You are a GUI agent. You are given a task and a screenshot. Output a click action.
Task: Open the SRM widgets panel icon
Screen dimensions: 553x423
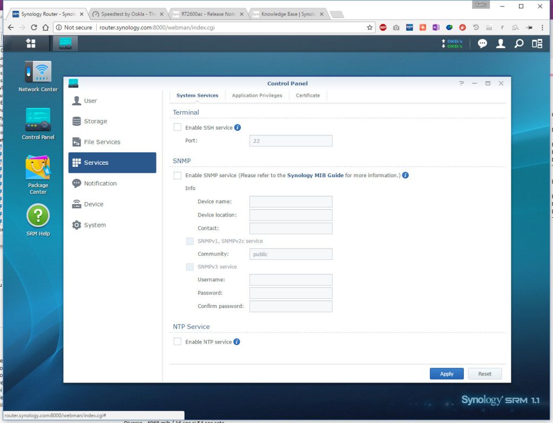coord(537,43)
